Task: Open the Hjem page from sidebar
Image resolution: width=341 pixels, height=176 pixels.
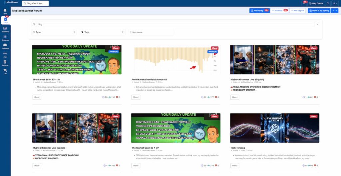Action: pyautogui.click(x=5, y=11)
